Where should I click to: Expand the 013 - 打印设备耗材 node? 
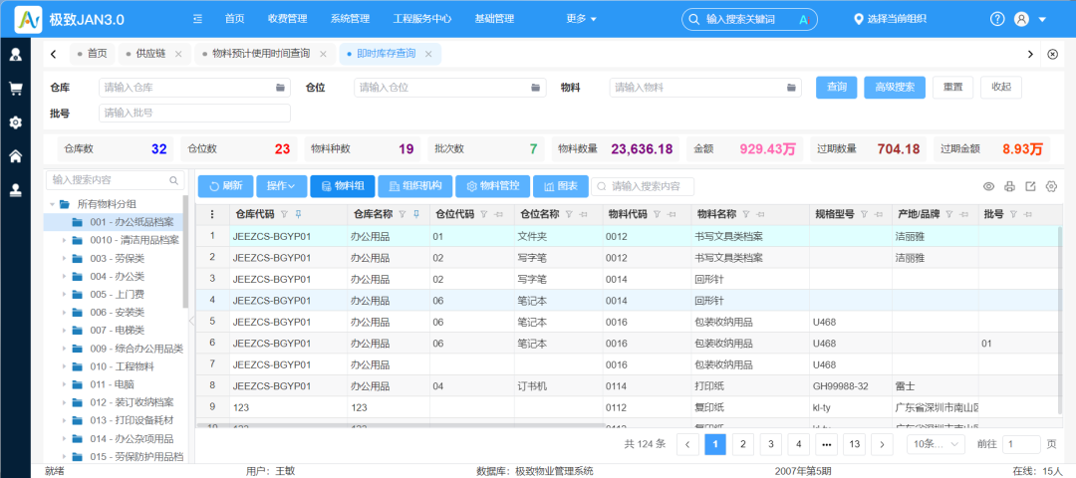click(x=63, y=420)
